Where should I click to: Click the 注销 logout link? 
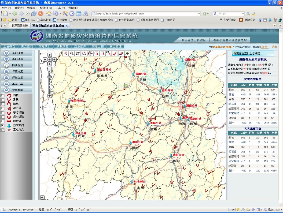point(265,47)
